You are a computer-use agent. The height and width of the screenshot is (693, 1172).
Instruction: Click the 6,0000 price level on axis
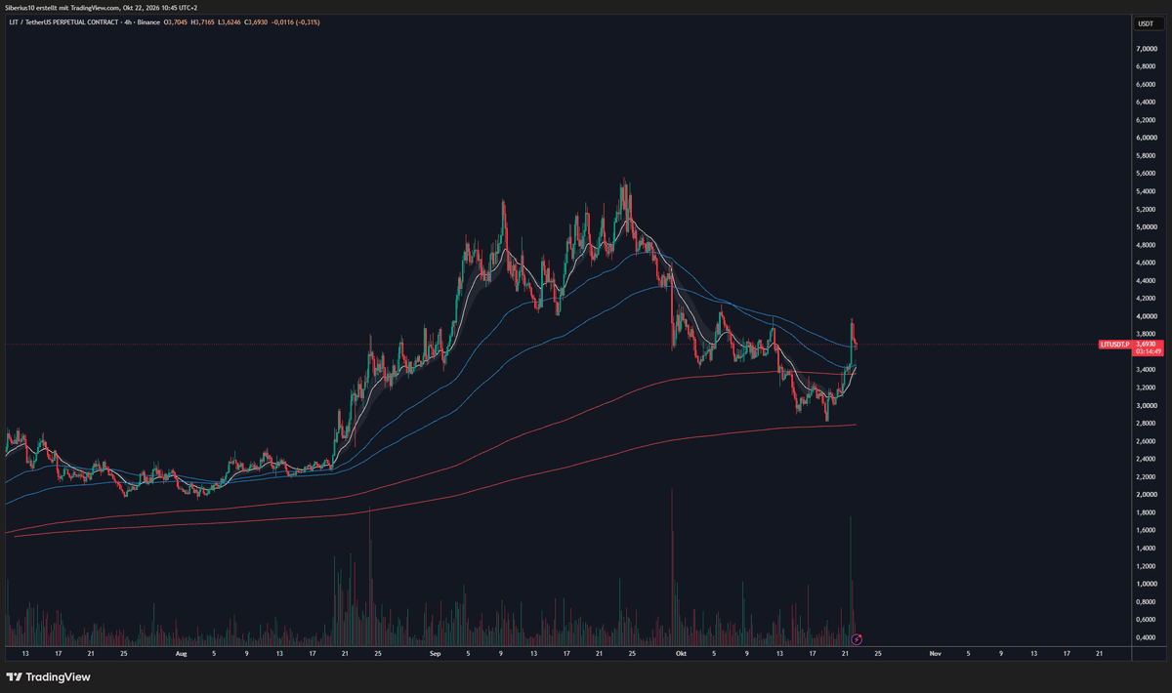coord(1147,138)
